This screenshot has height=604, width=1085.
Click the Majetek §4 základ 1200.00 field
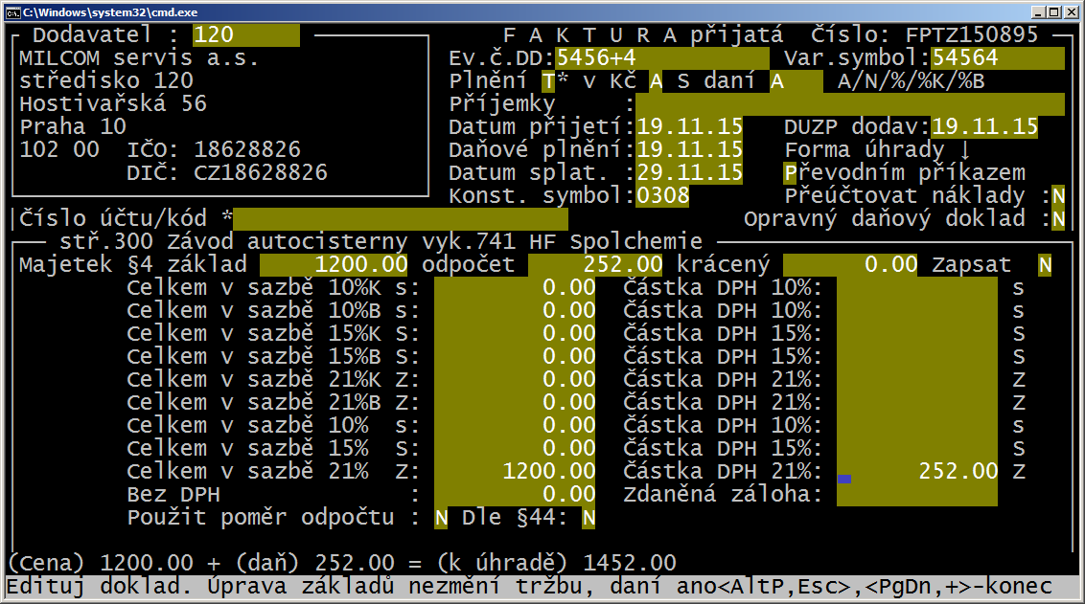(334, 265)
